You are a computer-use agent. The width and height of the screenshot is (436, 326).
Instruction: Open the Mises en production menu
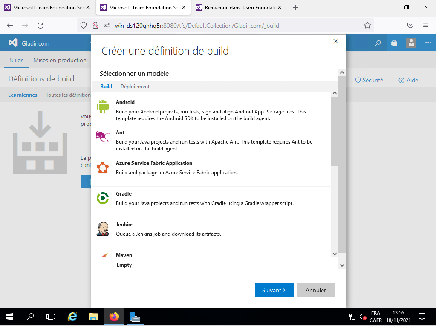[60, 60]
